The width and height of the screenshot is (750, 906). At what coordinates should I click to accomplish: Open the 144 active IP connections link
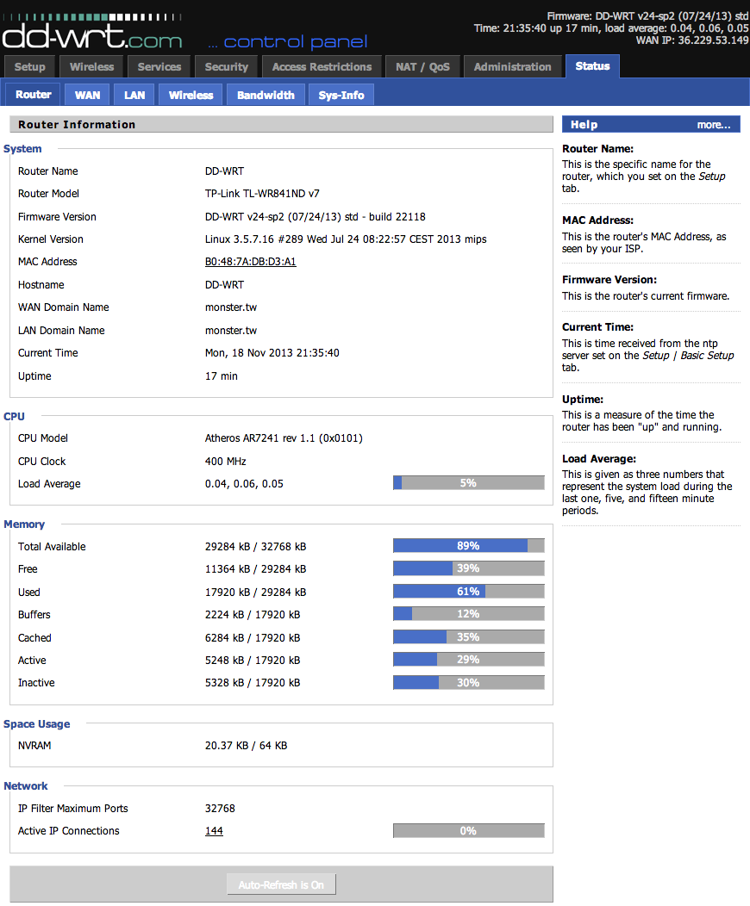pos(214,831)
